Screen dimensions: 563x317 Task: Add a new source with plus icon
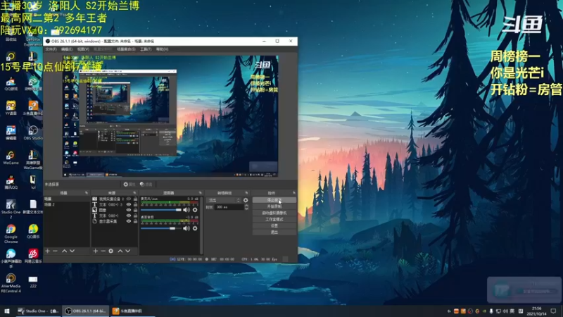[95, 251]
